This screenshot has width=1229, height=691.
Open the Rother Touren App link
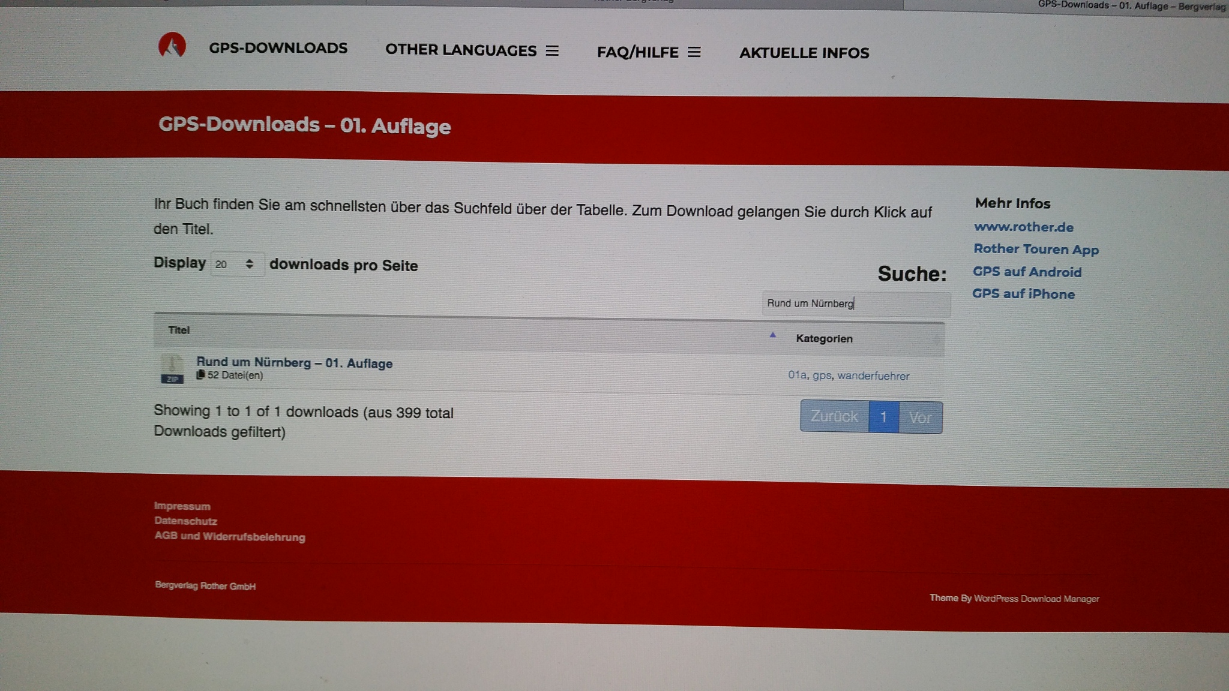coord(1036,249)
